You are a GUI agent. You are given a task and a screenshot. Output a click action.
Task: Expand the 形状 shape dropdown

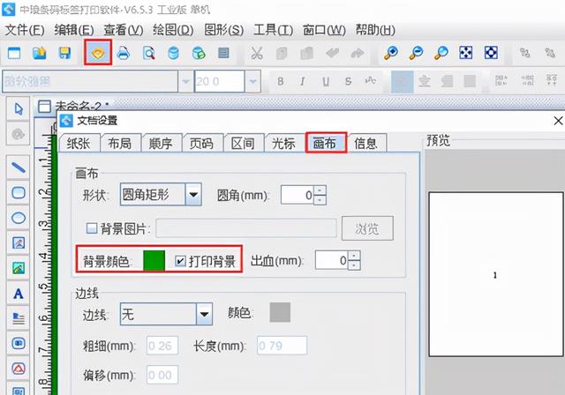193,194
